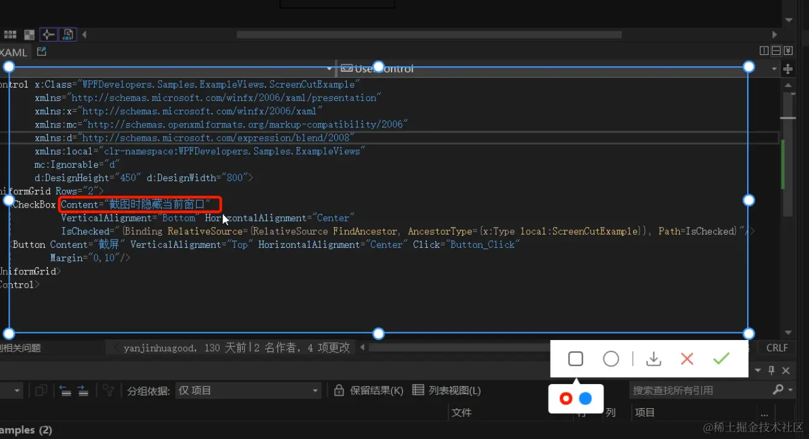The width and height of the screenshot is (809, 439).
Task: Click the copy icon in references toolbar
Action: pos(41,391)
